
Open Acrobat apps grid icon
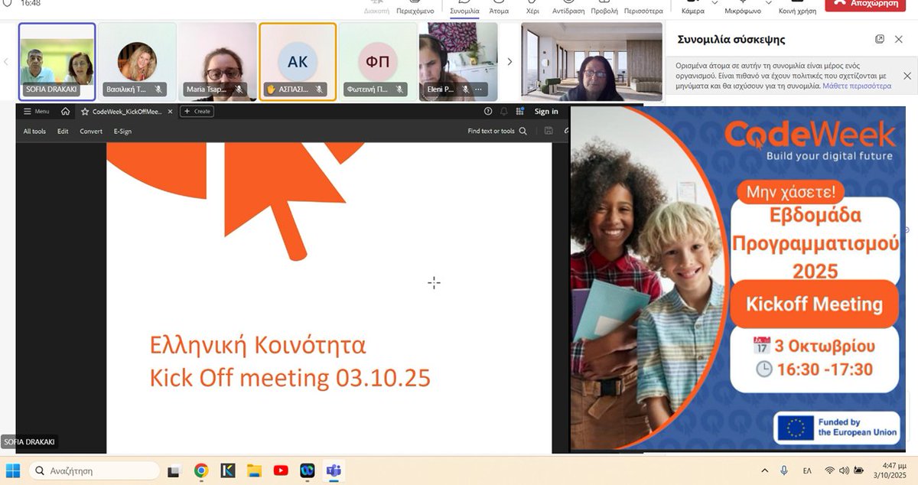(520, 111)
